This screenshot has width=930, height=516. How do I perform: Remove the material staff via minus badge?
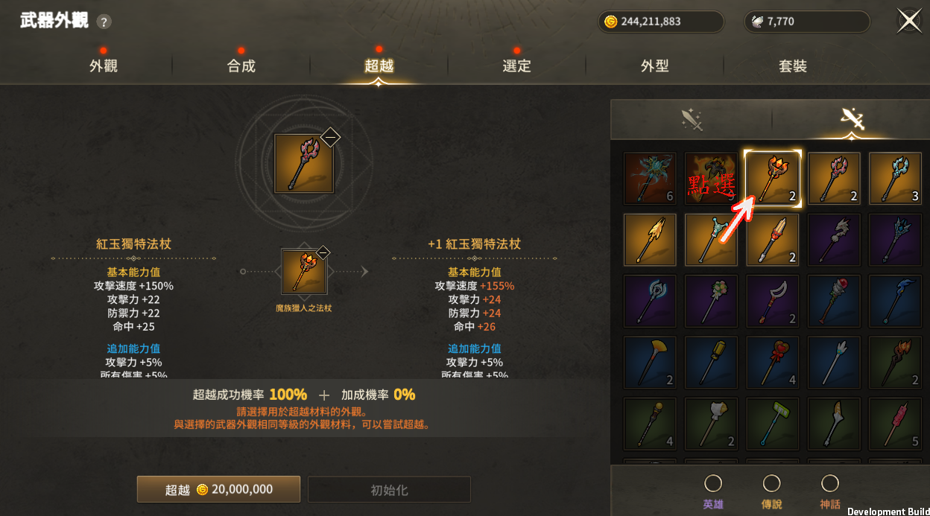pos(323,252)
